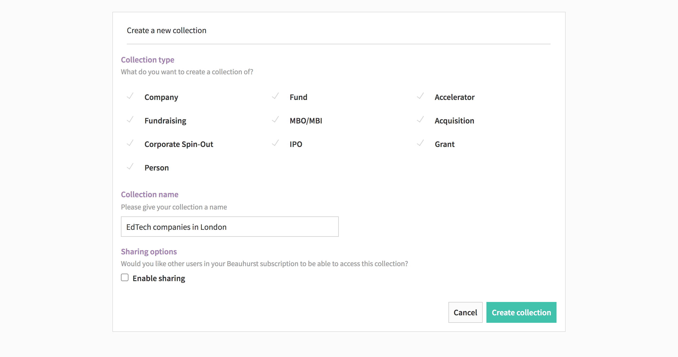Choose the Person collection type label
Image resolution: width=678 pixels, height=357 pixels.
(x=157, y=168)
